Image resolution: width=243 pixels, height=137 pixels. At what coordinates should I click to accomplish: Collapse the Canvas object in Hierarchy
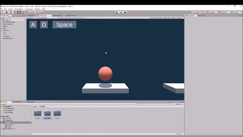(x=2, y=30)
